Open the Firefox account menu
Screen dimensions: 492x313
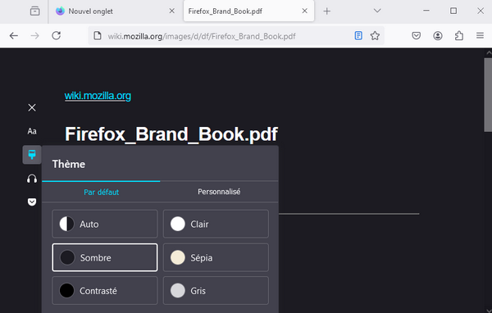(x=438, y=36)
